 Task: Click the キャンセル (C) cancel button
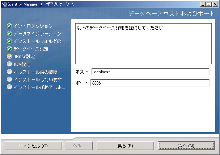(x=33, y=146)
